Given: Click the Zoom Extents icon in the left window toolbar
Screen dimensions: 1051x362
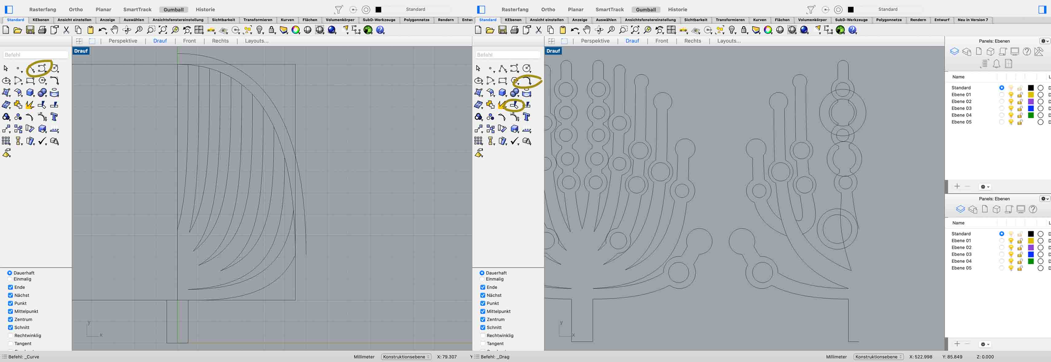Looking at the screenshot, I should [x=163, y=30].
